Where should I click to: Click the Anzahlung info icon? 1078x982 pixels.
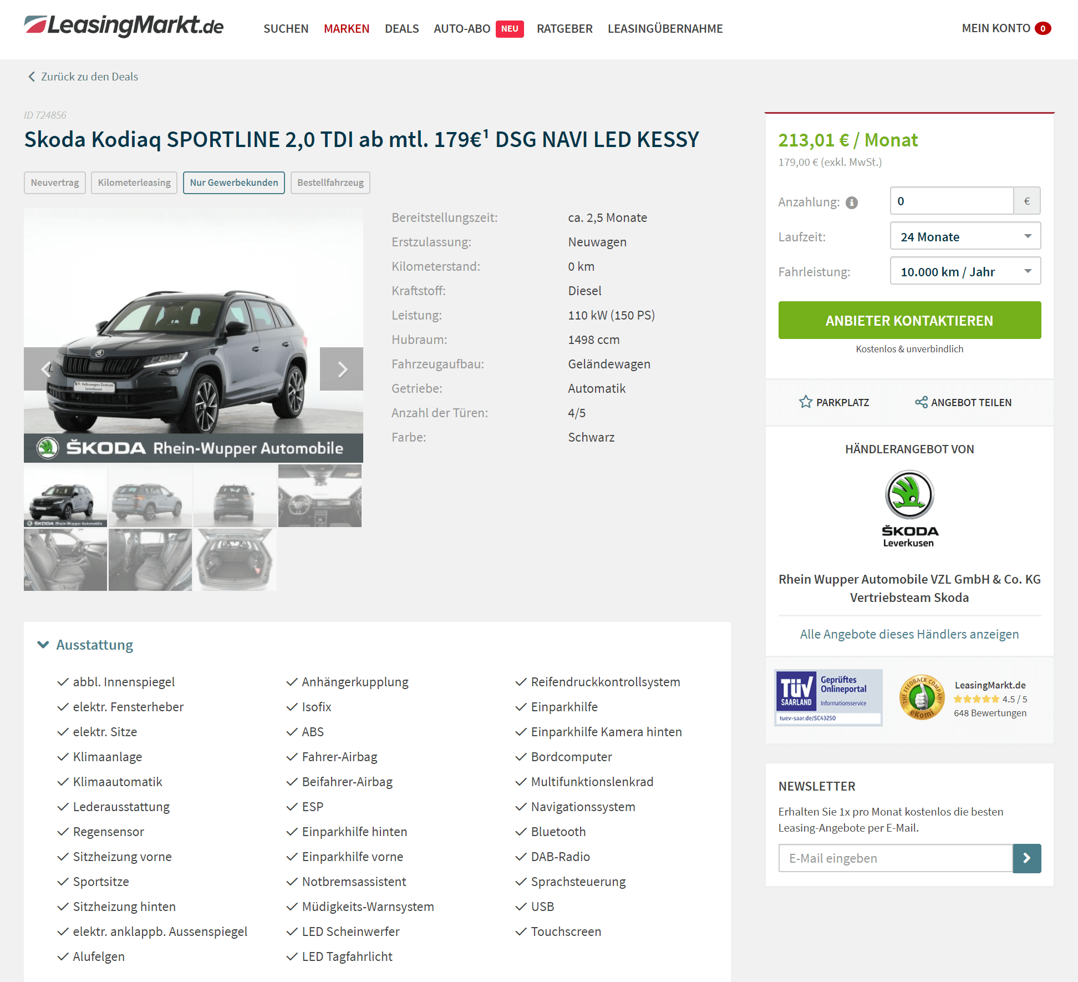coord(852,203)
